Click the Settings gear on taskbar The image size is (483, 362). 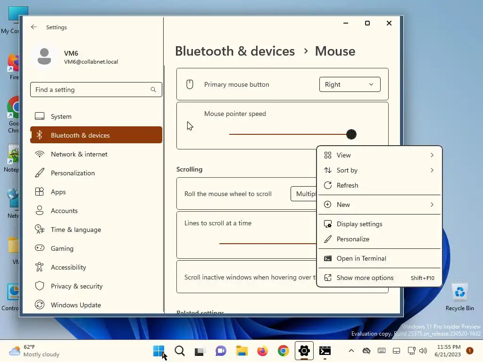(x=304, y=351)
